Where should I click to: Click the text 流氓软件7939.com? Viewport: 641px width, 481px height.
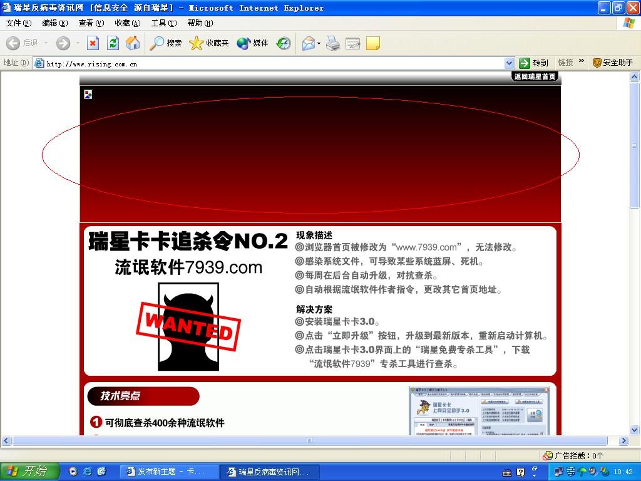pyautogui.click(x=188, y=267)
